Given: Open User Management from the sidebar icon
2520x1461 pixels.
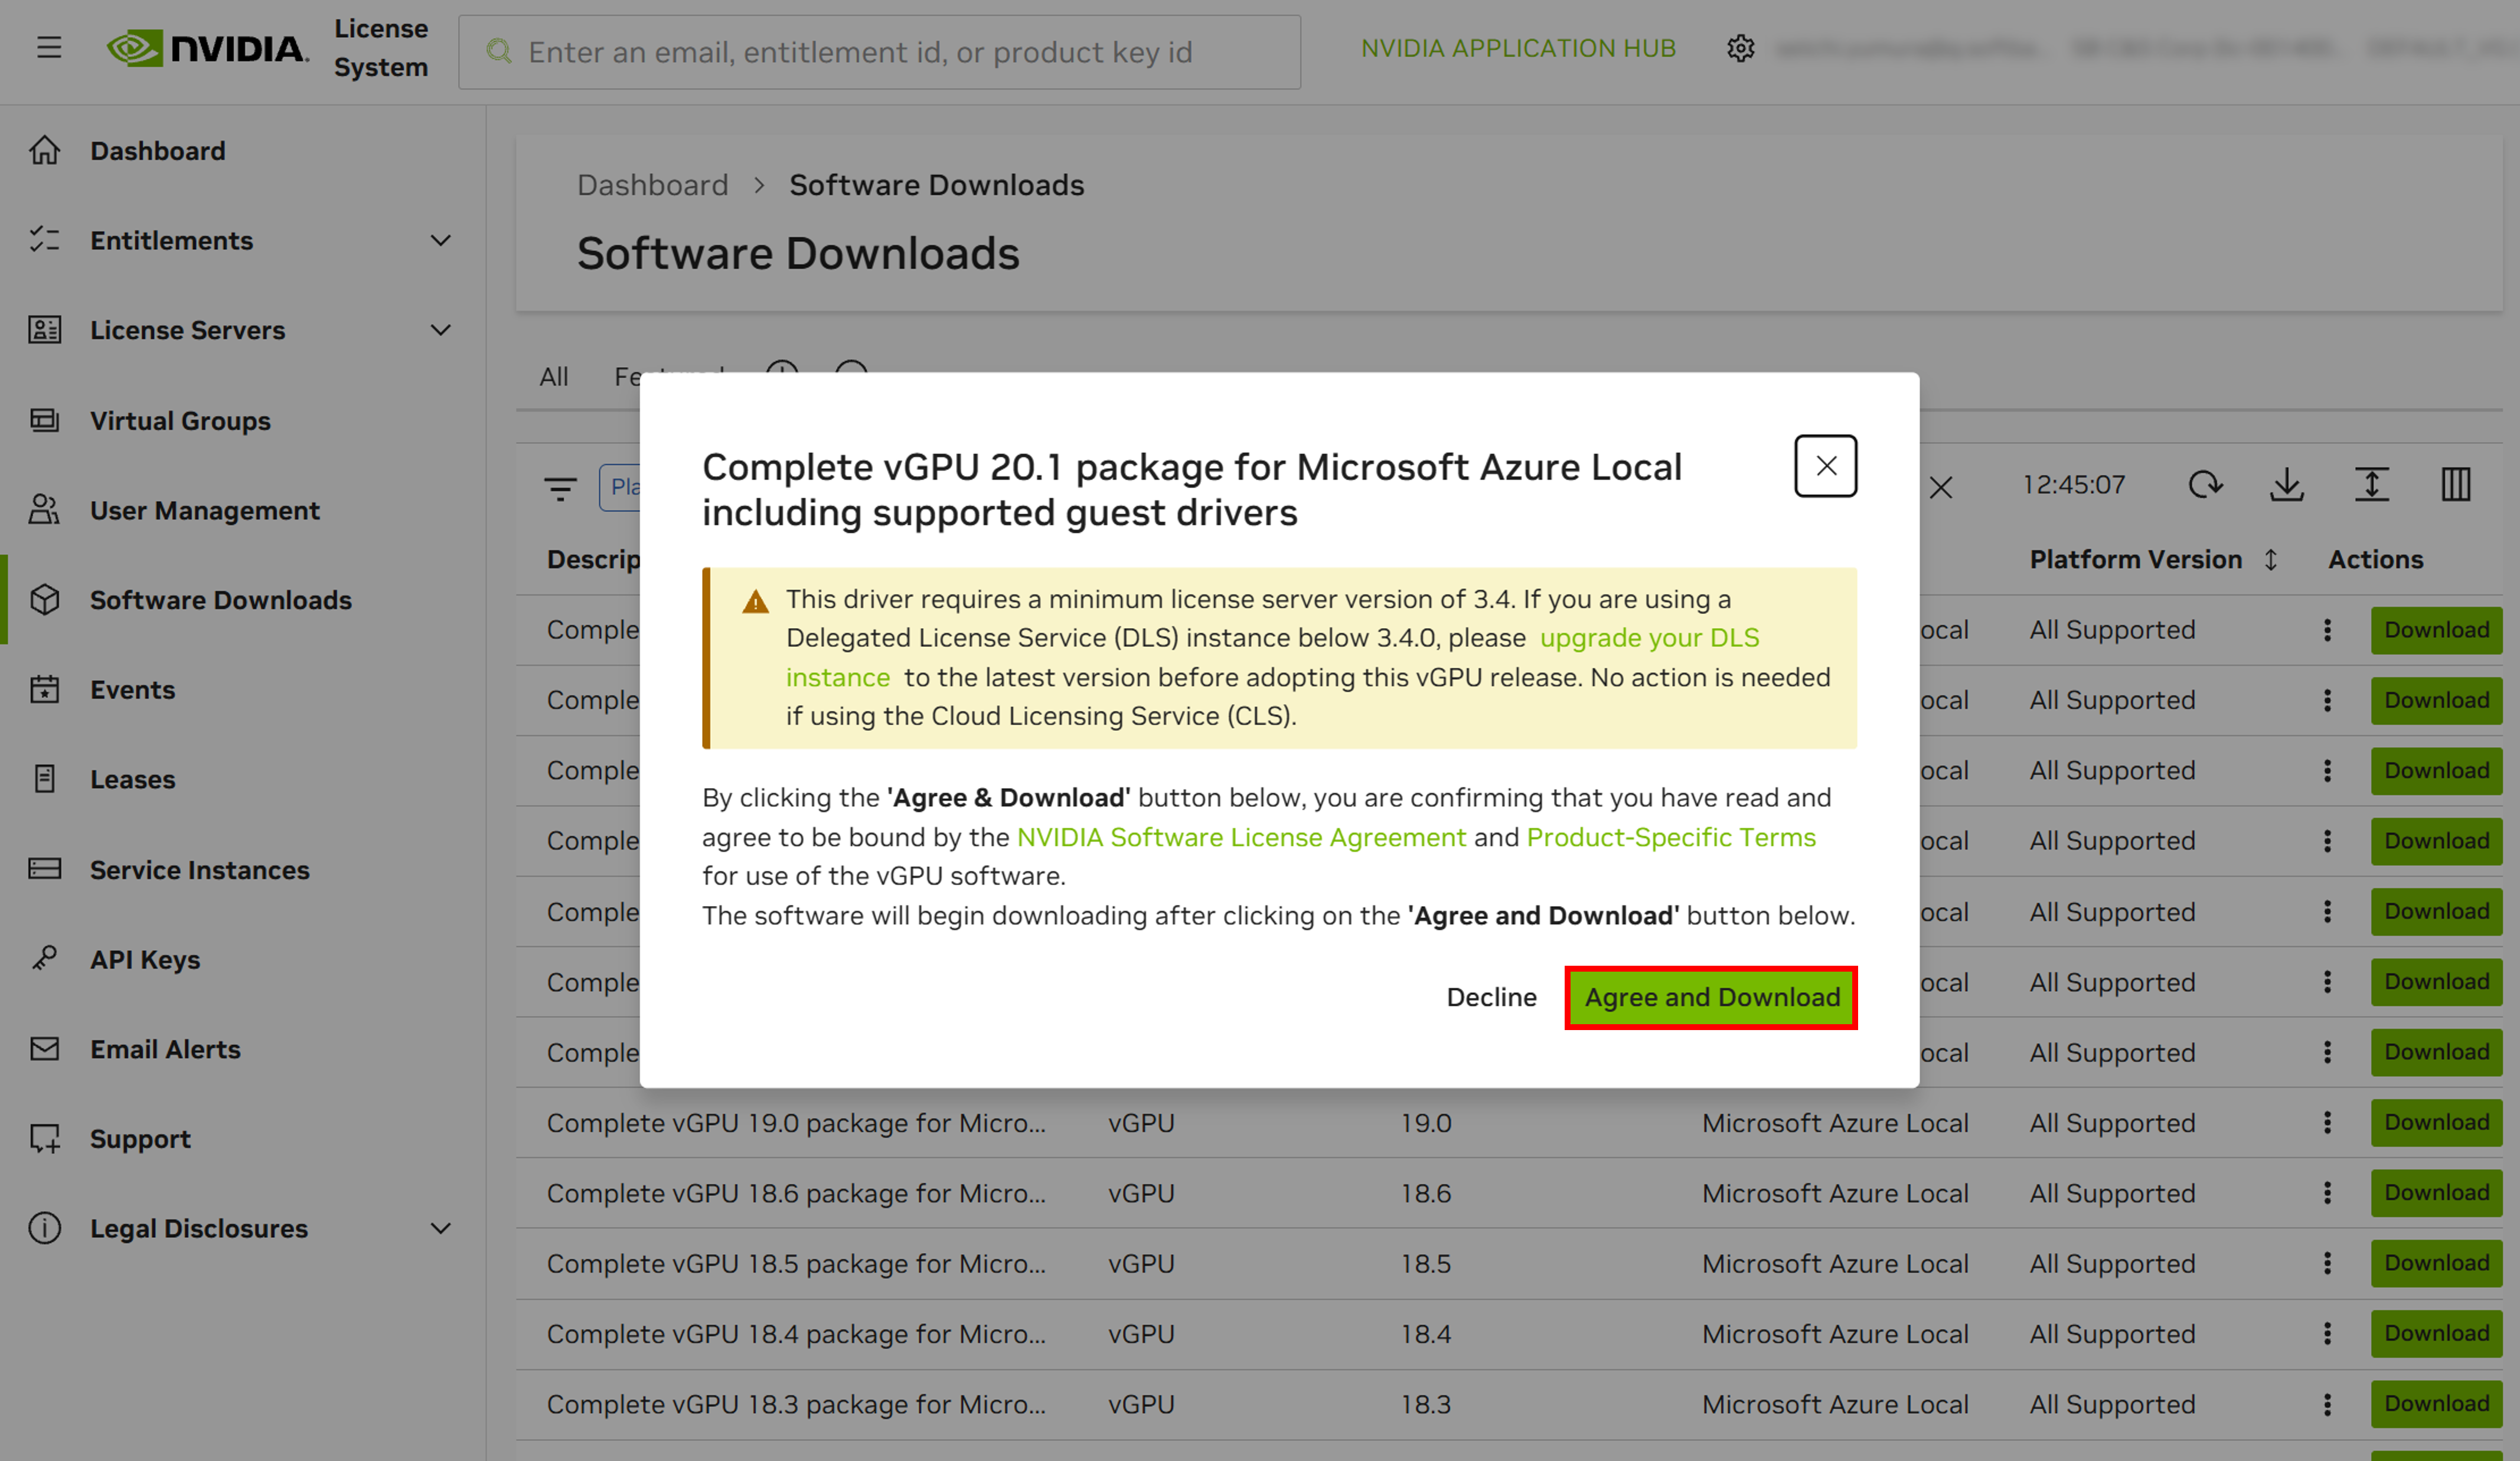Looking at the screenshot, I should 44,510.
